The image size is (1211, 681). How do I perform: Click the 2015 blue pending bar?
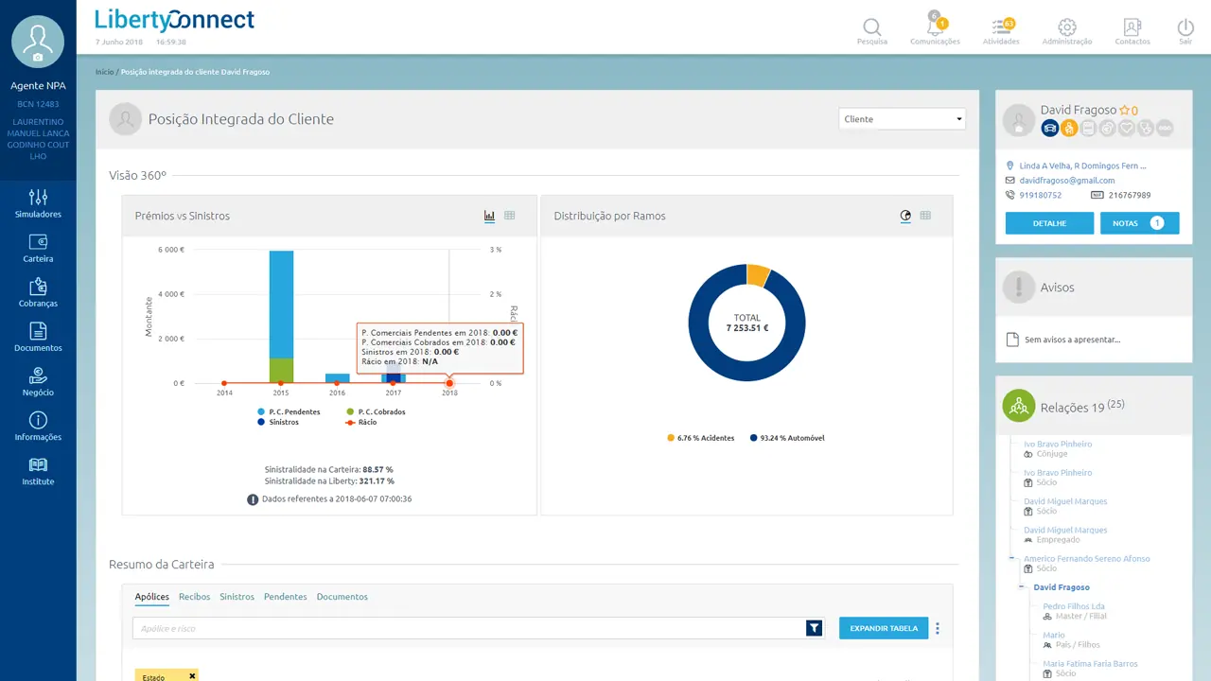coord(281,303)
